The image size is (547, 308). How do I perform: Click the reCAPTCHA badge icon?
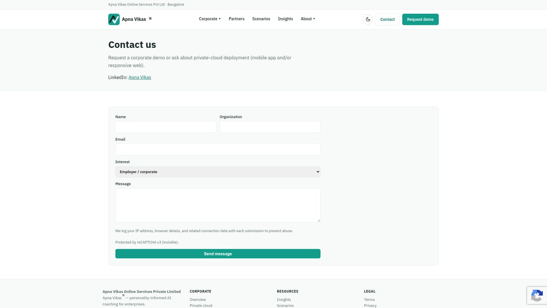(537, 295)
